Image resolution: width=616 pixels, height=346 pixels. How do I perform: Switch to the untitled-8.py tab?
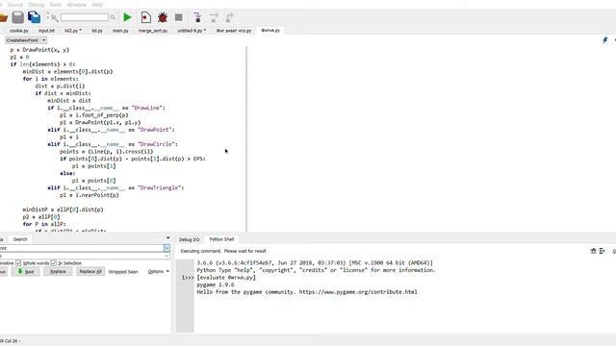click(x=192, y=30)
